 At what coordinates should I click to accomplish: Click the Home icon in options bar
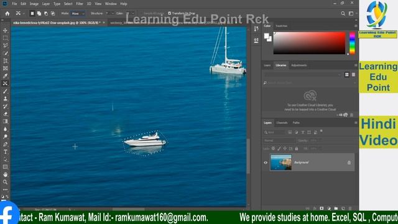pyautogui.click(x=7, y=14)
